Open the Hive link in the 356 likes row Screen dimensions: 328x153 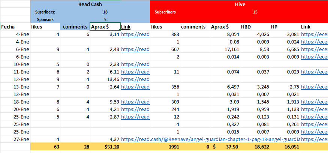click(x=315, y=87)
